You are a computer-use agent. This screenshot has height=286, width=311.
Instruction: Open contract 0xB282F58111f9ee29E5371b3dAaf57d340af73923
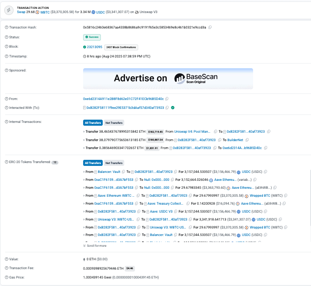point(125,107)
